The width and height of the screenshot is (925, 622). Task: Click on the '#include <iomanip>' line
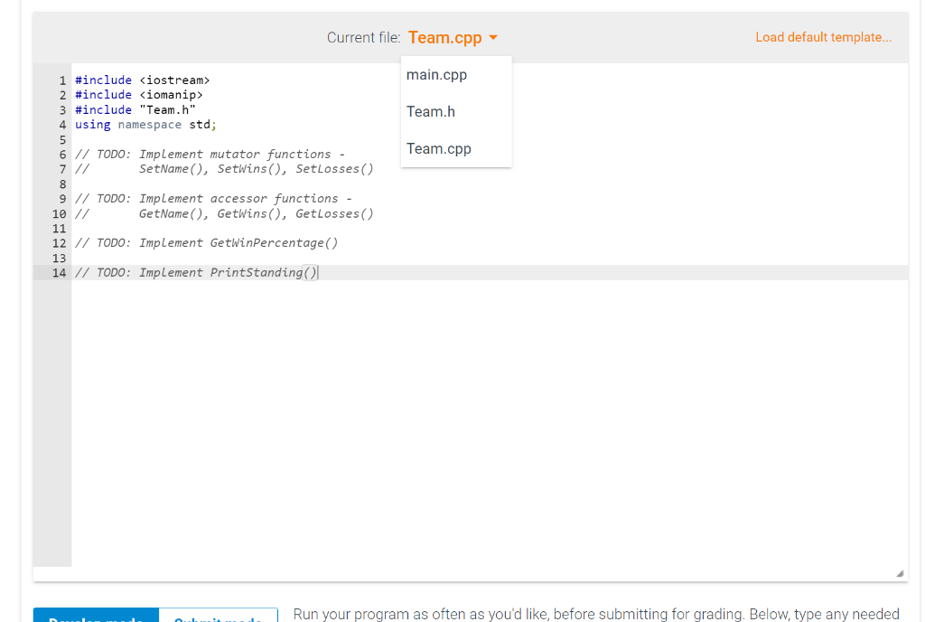(x=138, y=95)
